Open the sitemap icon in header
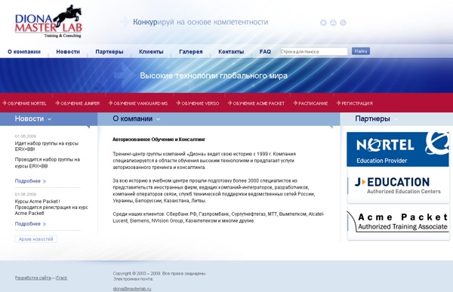 pos(333,23)
